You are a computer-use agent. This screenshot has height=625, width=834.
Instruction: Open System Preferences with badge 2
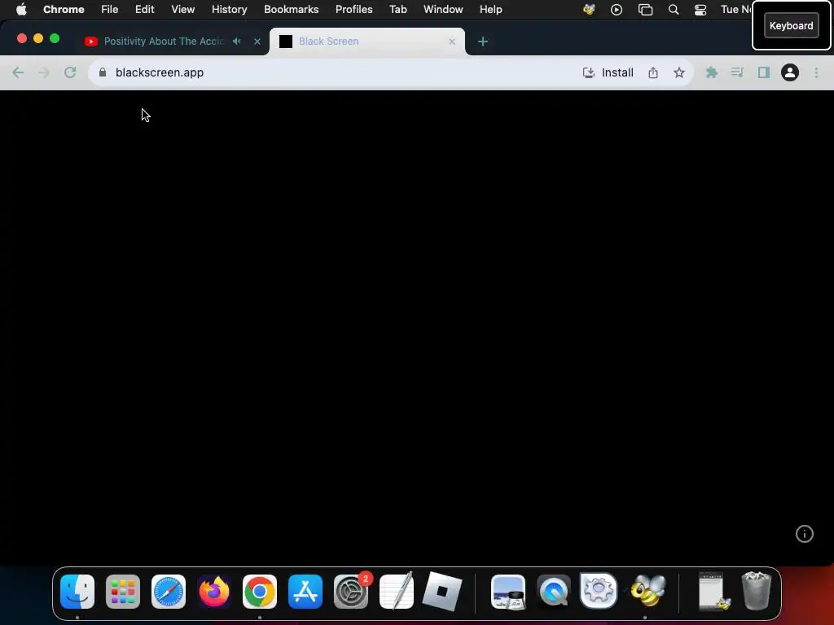pyautogui.click(x=351, y=591)
